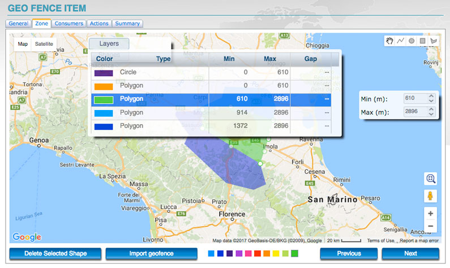Select the dark blue Polygon row

coord(211,126)
